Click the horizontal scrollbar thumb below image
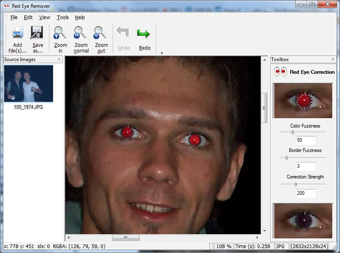340x253 pixels. tap(125, 238)
